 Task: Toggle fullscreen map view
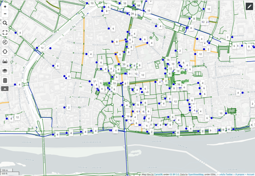5,32
